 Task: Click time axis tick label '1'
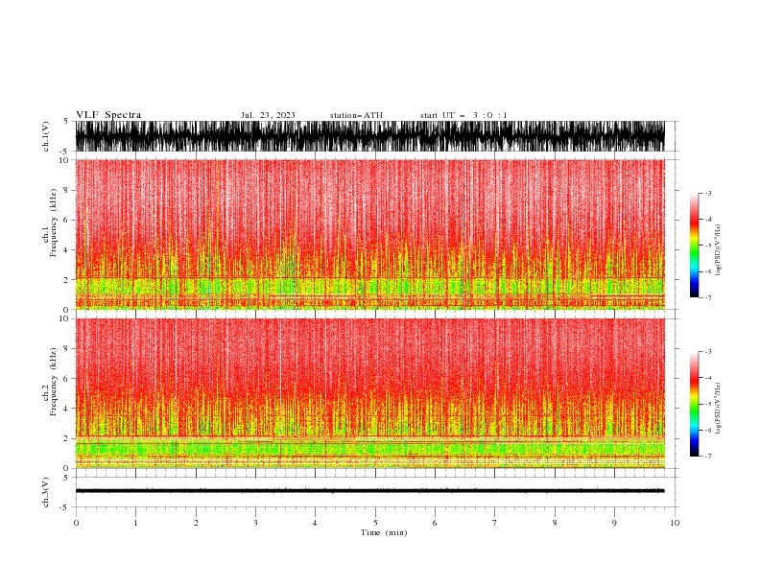(135, 523)
